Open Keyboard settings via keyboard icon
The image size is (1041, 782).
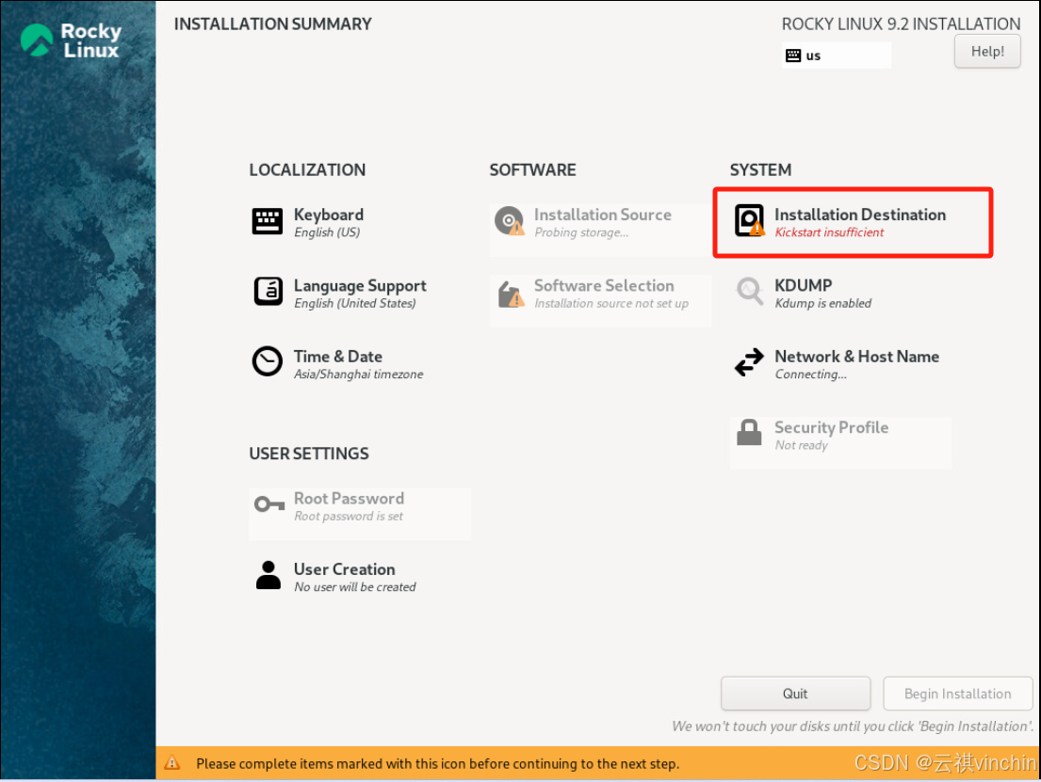click(x=267, y=221)
